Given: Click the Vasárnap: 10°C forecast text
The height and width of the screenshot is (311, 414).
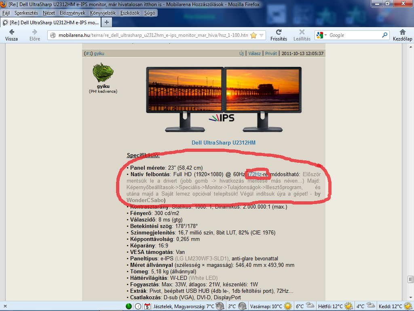Looking at the screenshot, I should (266, 307).
